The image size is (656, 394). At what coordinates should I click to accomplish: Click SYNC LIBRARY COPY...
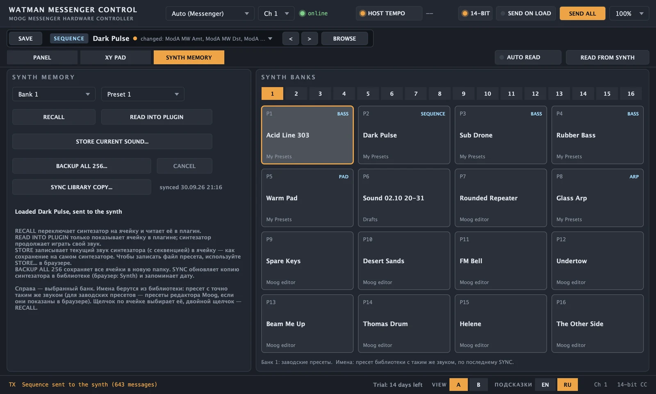click(x=82, y=187)
